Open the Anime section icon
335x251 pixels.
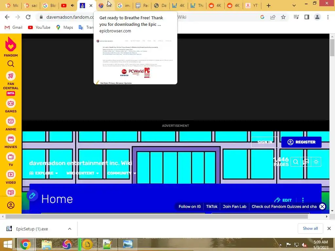point(11,121)
